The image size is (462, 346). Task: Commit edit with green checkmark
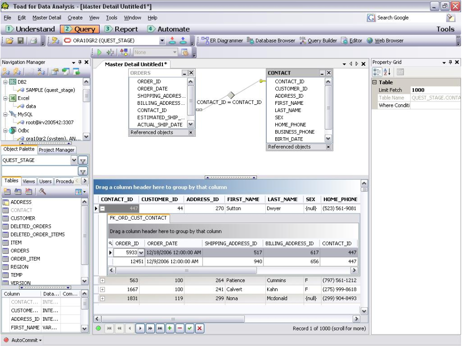pos(190,328)
